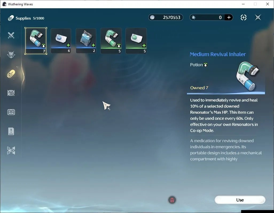Click the Potion type icon in details
Screen dimensions: 274x213
(206, 65)
